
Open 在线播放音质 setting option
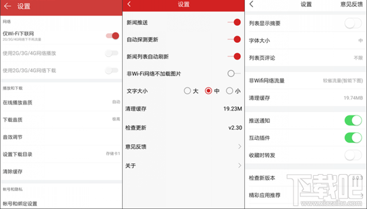(x=61, y=102)
